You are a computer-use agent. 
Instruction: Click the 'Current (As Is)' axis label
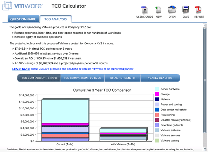click(x=65, y=144)
